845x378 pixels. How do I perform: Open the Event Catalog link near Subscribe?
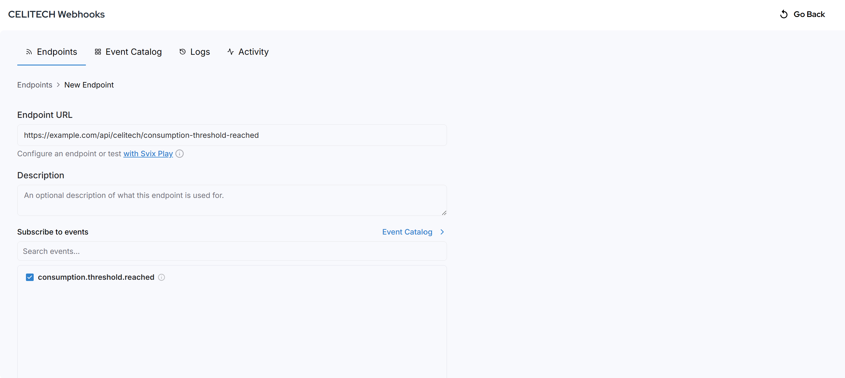coord(407,232)
